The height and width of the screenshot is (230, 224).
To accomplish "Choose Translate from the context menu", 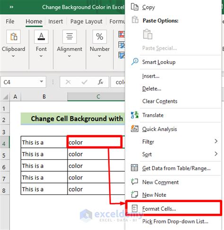I will tap(173, 115).
